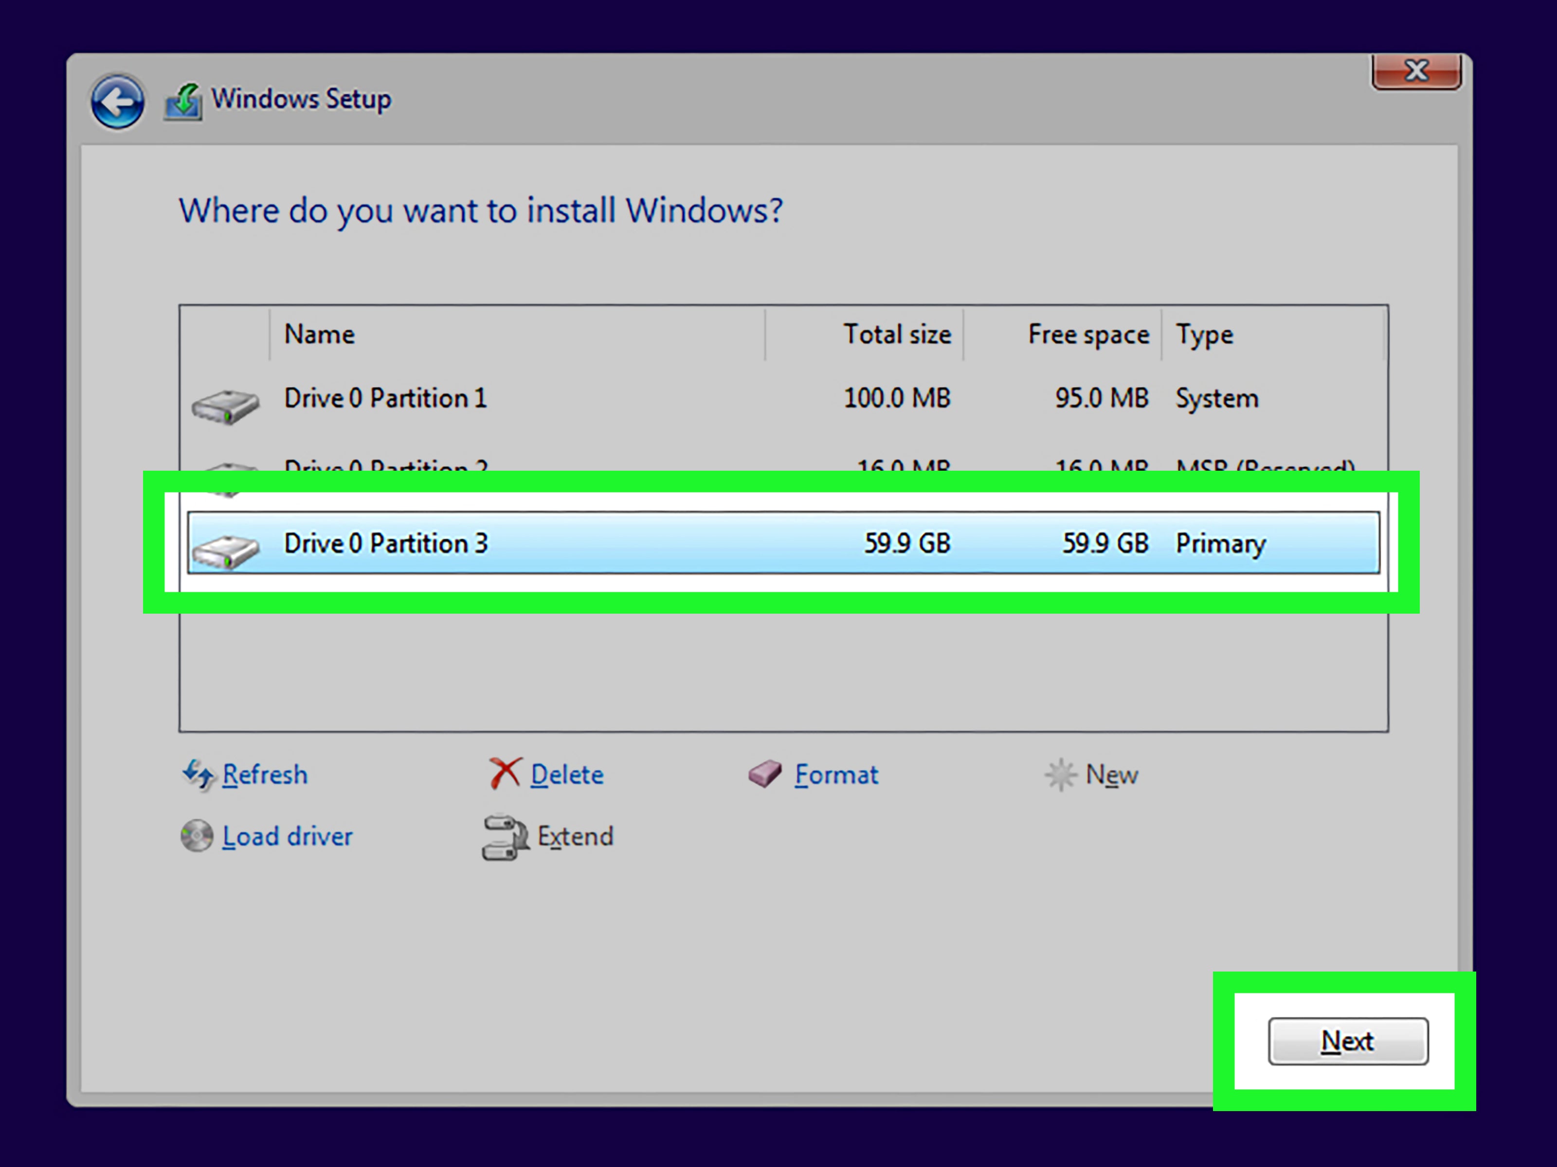Click the Extend partition link

[575, 836]
